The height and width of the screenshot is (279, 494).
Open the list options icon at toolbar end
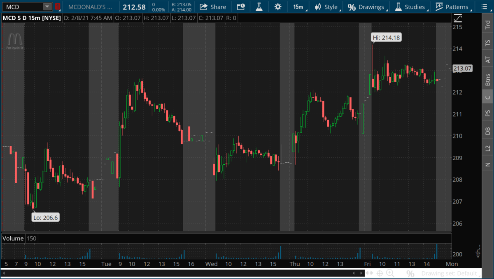[x=484, y=7]
